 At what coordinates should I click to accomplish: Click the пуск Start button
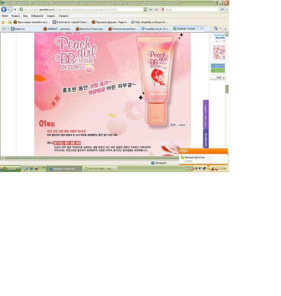(11, 169)
